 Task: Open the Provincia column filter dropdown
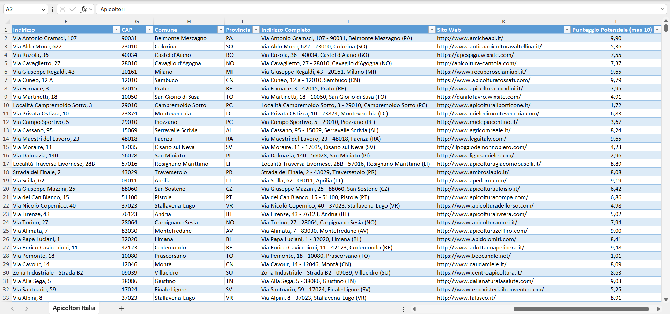(256, 30)
